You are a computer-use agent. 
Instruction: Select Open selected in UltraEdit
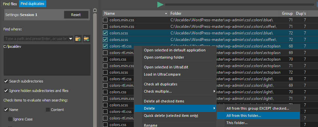click(166, 67)
